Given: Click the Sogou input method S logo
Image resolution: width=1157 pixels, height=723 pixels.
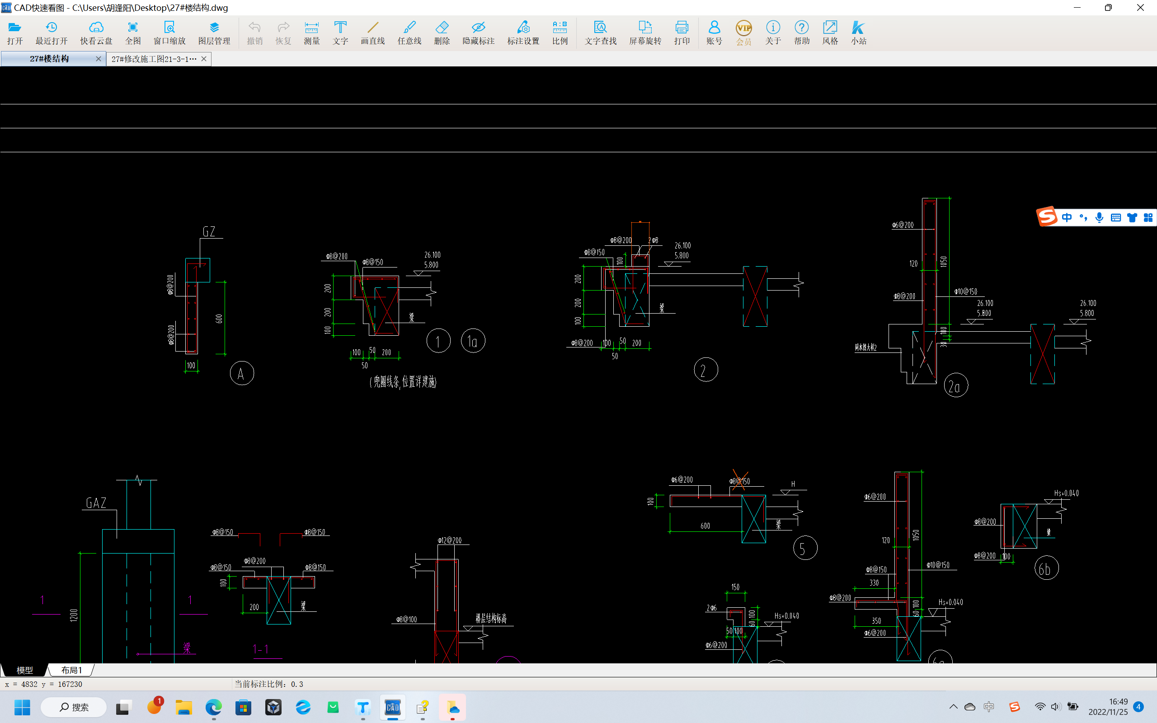Looking at the screenshot, I should (x=1047, y=217).
